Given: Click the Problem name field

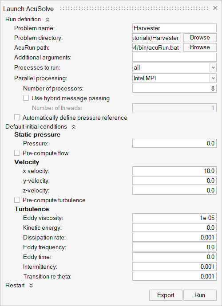Looking at the screenshot, I should pos(174,28).
